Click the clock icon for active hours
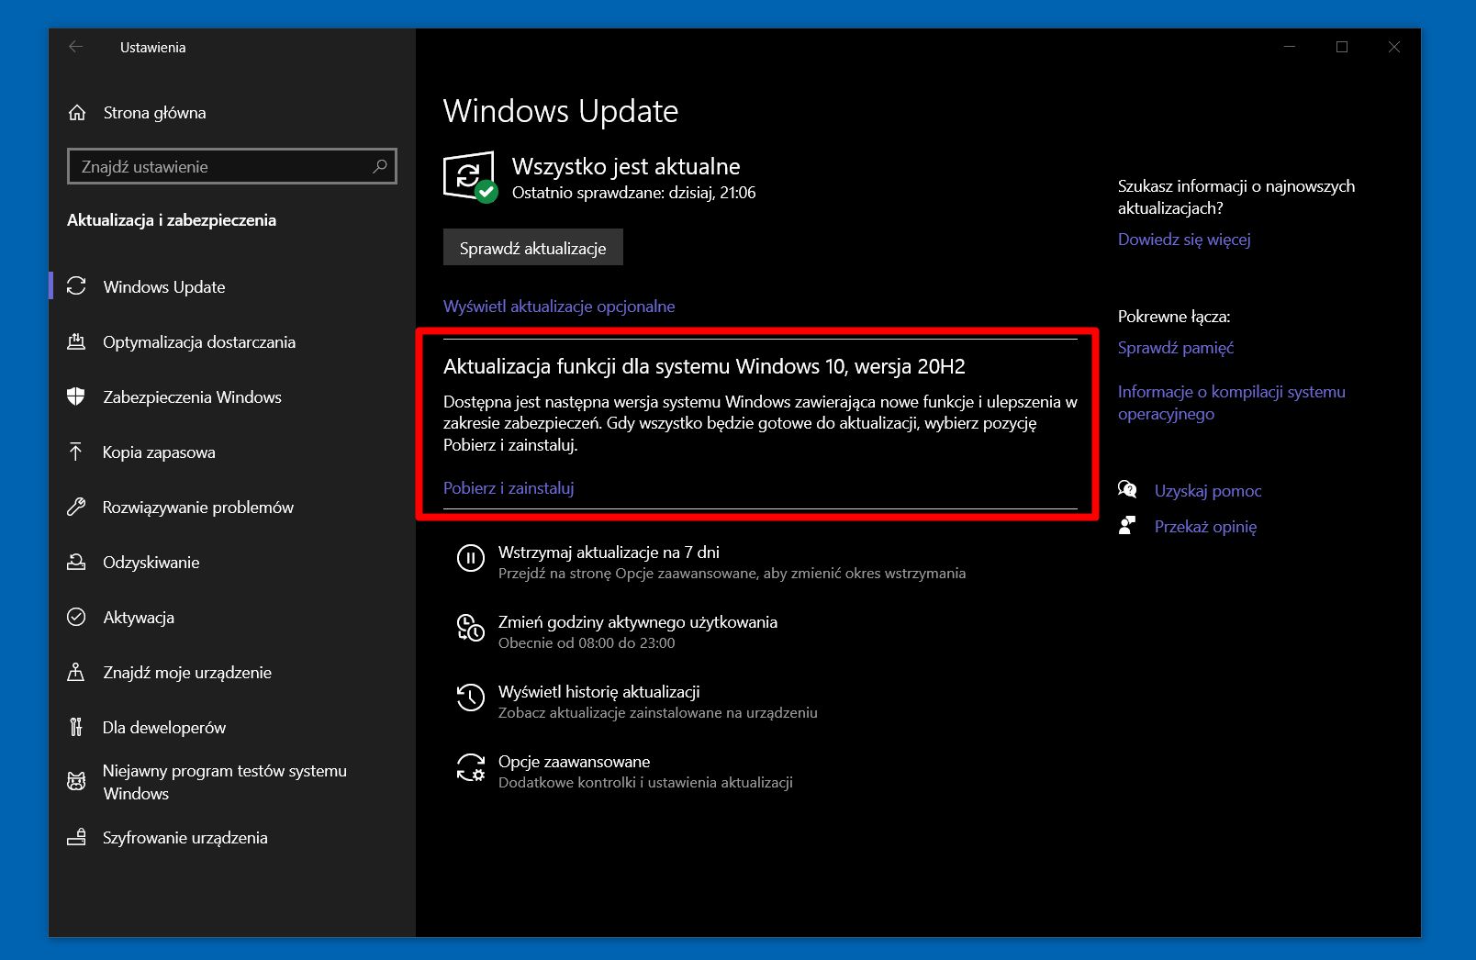This screenshot has height=960, width=1476. point(471,628)
